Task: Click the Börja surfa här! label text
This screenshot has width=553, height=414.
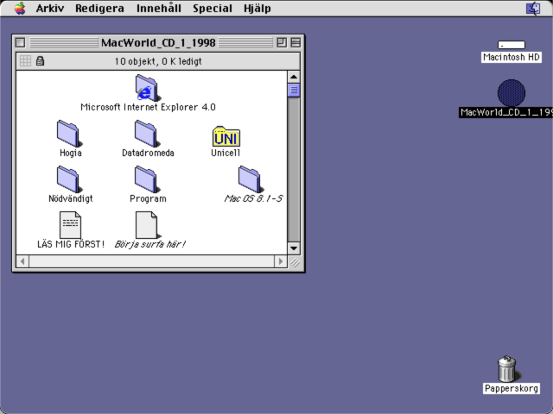Action: coord(149,244)
